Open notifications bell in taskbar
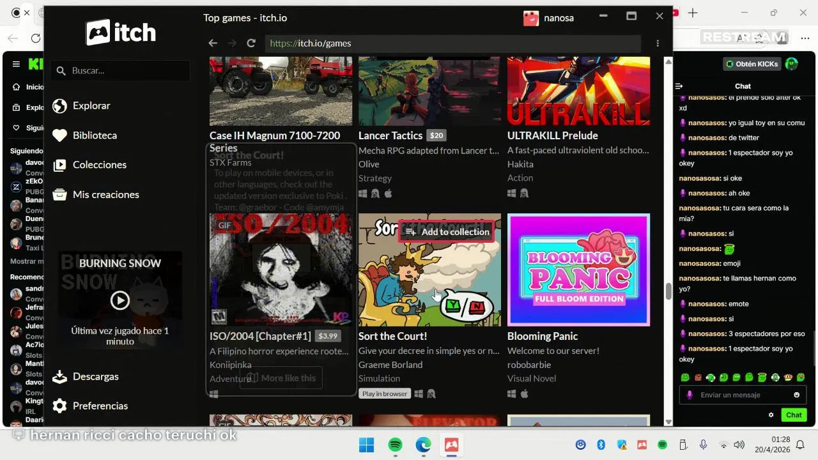 pyautogui.click(x=800, y=445)
